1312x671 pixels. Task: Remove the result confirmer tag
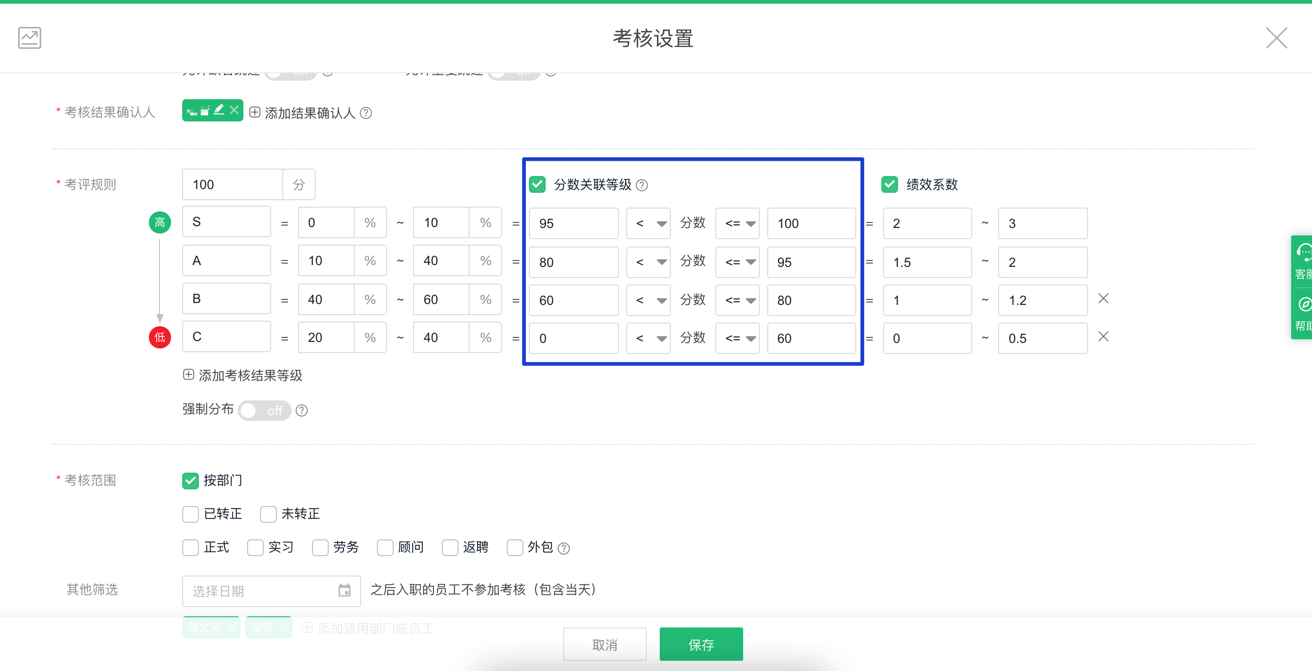(234, 110)
